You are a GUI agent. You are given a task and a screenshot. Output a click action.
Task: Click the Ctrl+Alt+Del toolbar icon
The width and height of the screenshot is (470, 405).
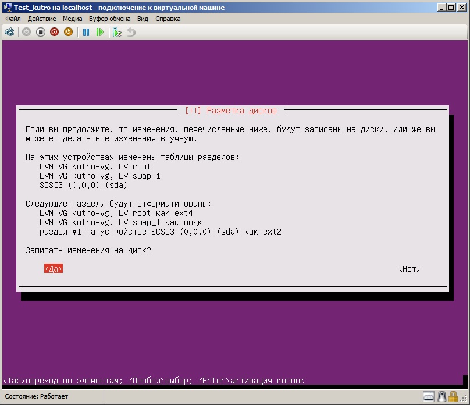tap(9, 32)
